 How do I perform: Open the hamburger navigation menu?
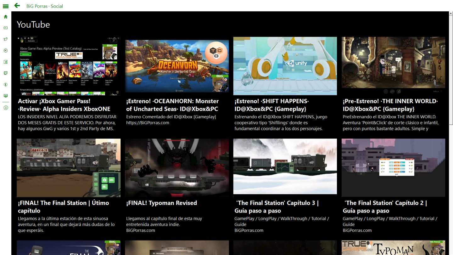[x=6, y=6]
